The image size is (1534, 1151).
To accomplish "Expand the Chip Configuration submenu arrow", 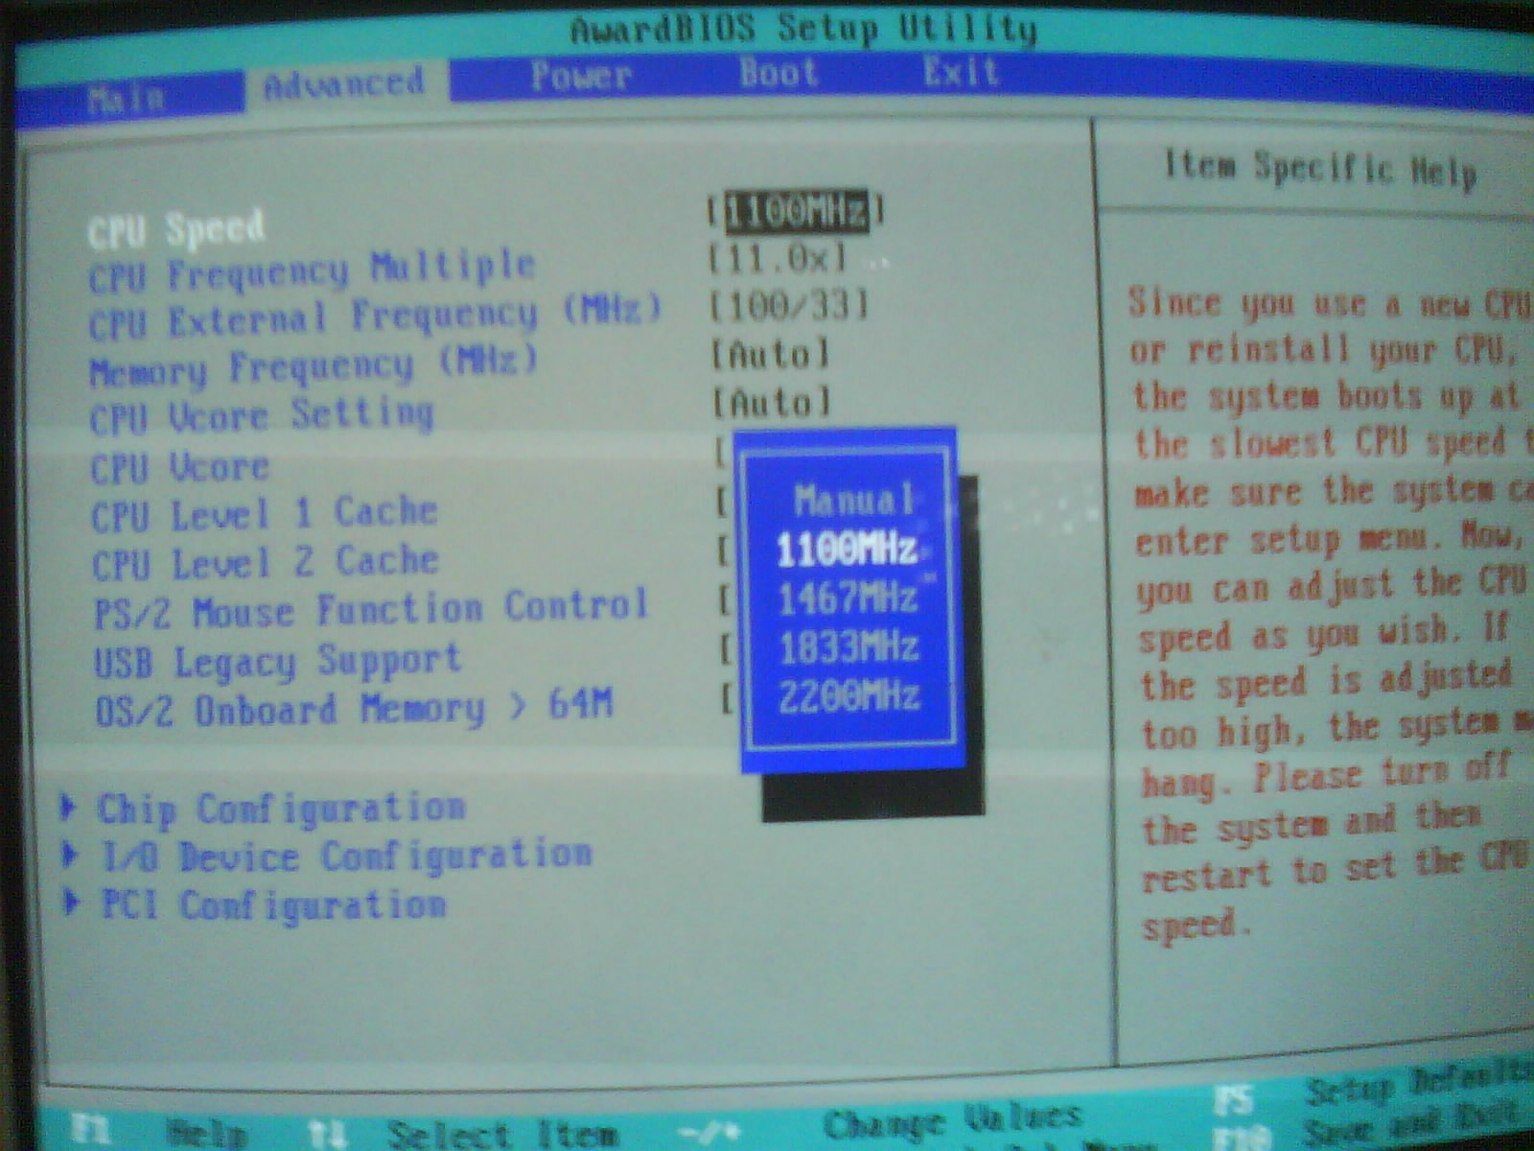I will [x=68, y=807].
